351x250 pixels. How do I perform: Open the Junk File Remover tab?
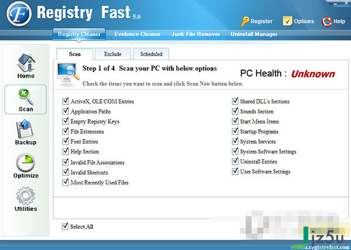(195, 34)
